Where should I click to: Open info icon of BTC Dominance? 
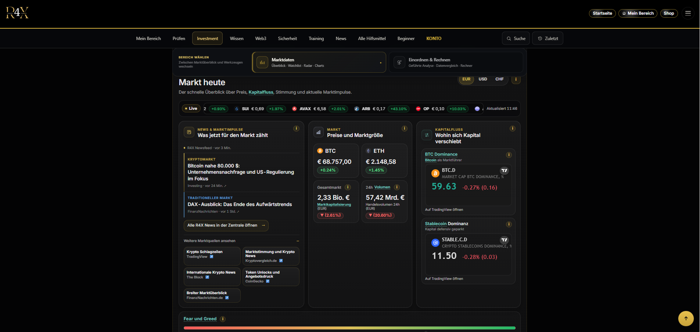tap(509, 155)
